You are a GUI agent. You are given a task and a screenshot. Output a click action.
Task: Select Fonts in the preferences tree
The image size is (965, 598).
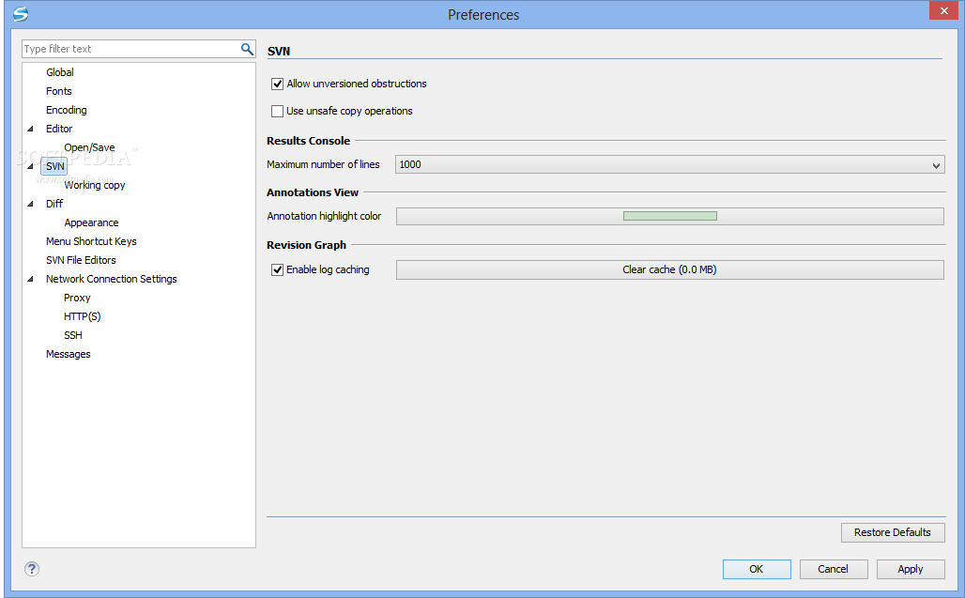pos(59,91)
